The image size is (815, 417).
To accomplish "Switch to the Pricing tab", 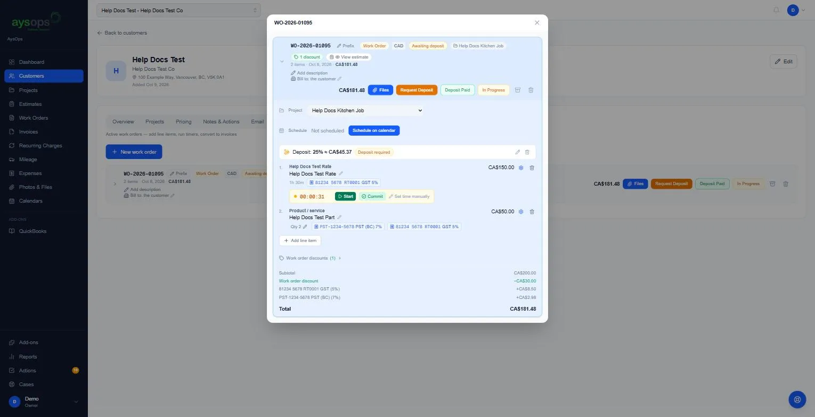I will (x=183, y=122).
